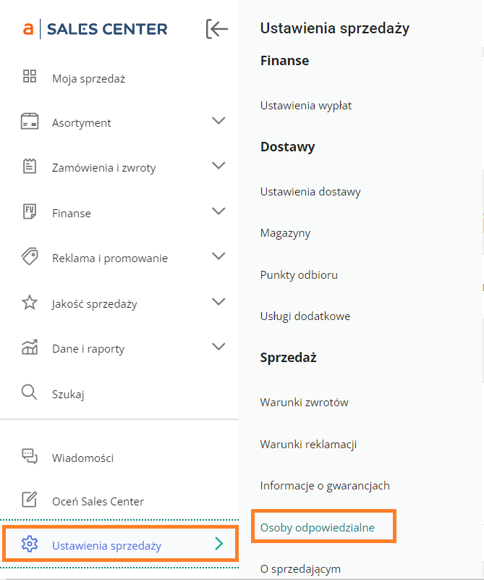
Task: Open the Ustawienia sprzedaży menu item
Action: pyautogui.click(x=106, y=545)
